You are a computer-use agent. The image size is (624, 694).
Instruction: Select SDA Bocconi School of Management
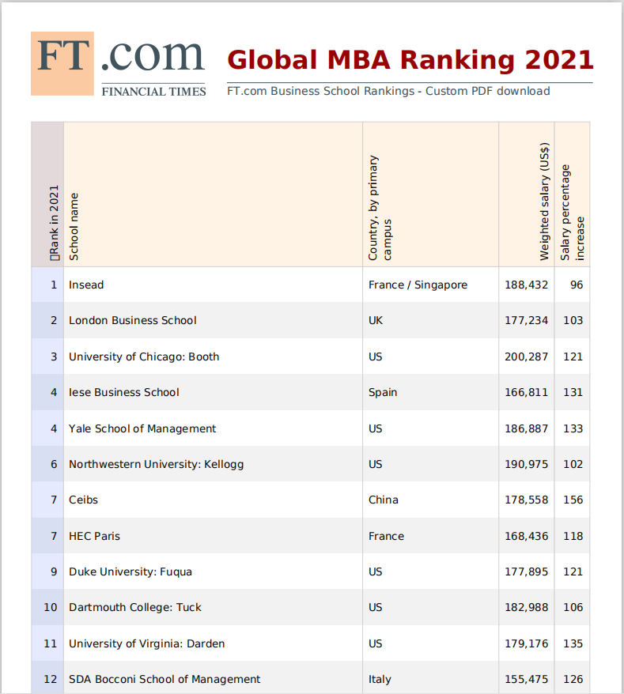165,679
